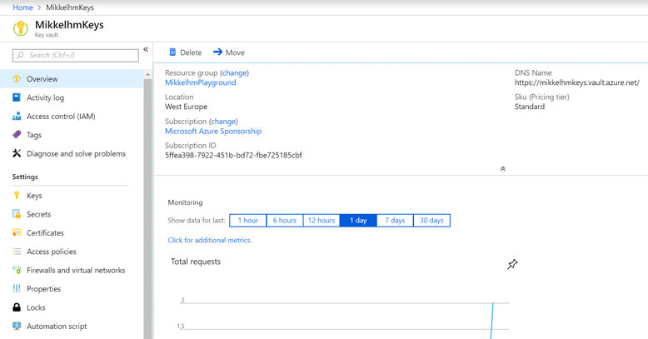
Task: Click MikkelhmKeys in the breadcrumb
Action: click(x=70, y=7)
